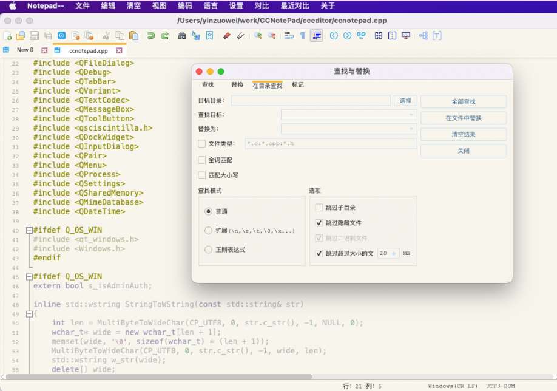This screenshot has height=391, width=557.
Task: Click the circled left arrow icon
Action: click(334, 36)
